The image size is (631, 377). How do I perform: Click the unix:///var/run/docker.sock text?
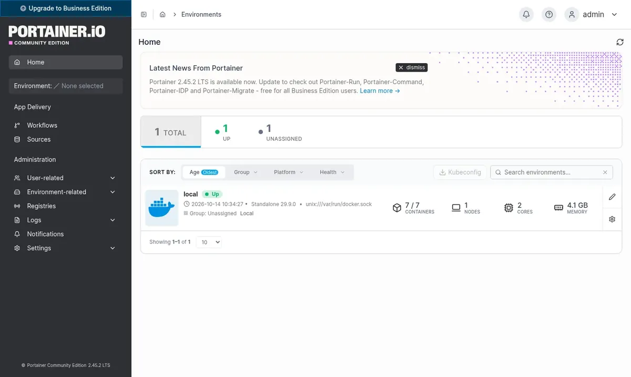pos(339,204)
